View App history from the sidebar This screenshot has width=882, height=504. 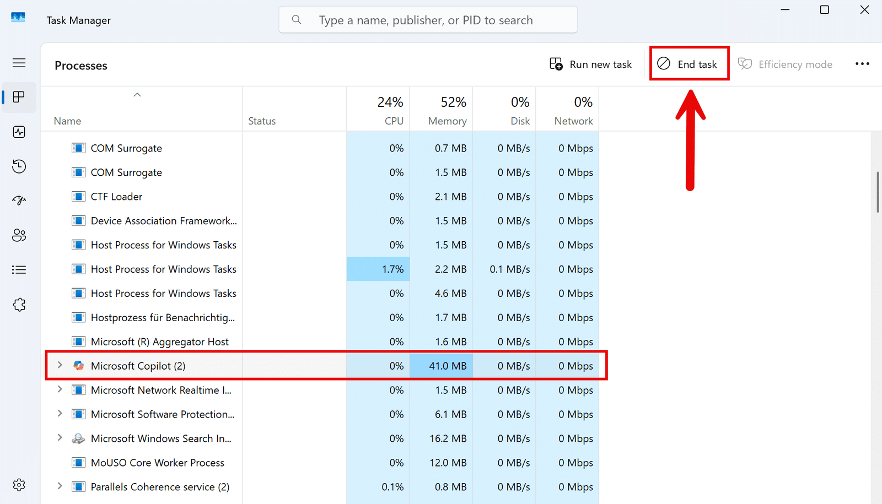point(19,166)
